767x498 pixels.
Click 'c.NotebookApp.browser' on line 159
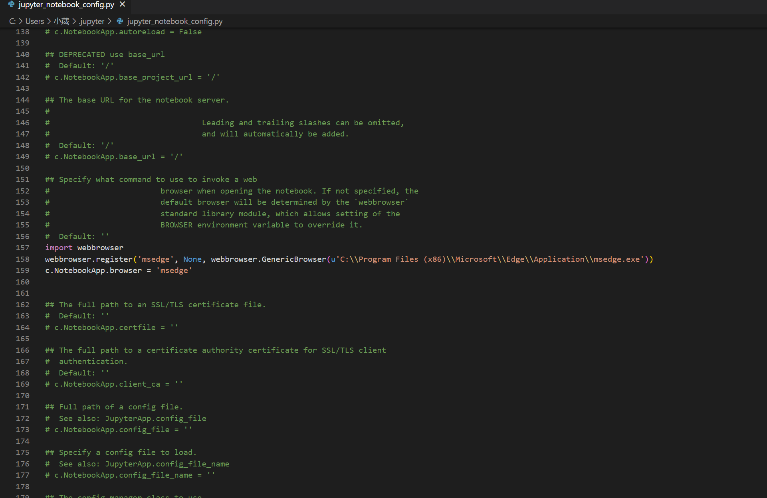pyautogui.click(x=93, y=271)
